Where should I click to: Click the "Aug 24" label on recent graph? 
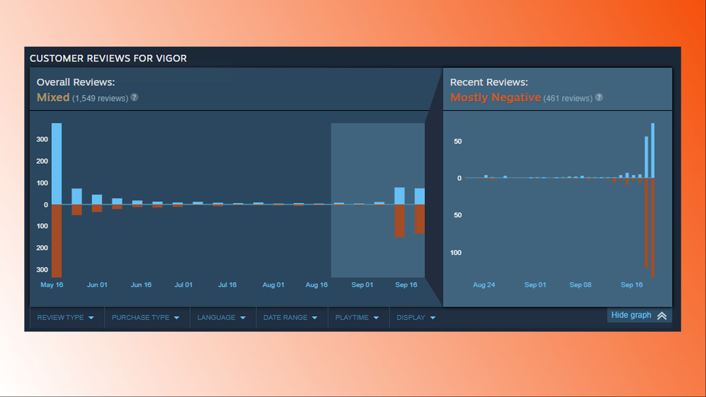pyautogui.click(x=484, y=285)
